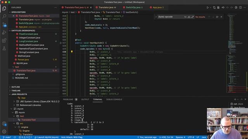Image resolution: width=248 pixels, height=139 pixels.
Task: Open the Manage gear menu
Action: (x=4, y=131)
